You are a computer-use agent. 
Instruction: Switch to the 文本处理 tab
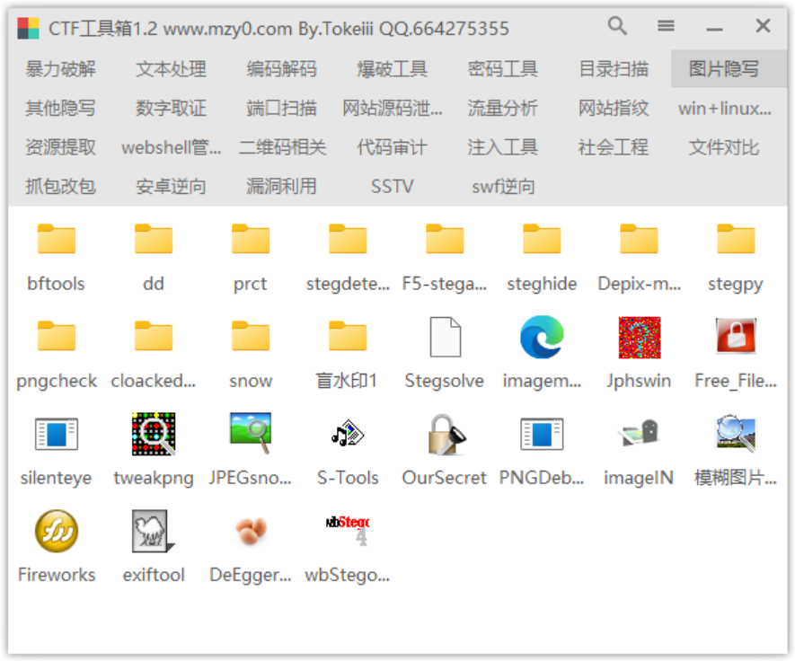pyautogui.click(x=172, y=69)
